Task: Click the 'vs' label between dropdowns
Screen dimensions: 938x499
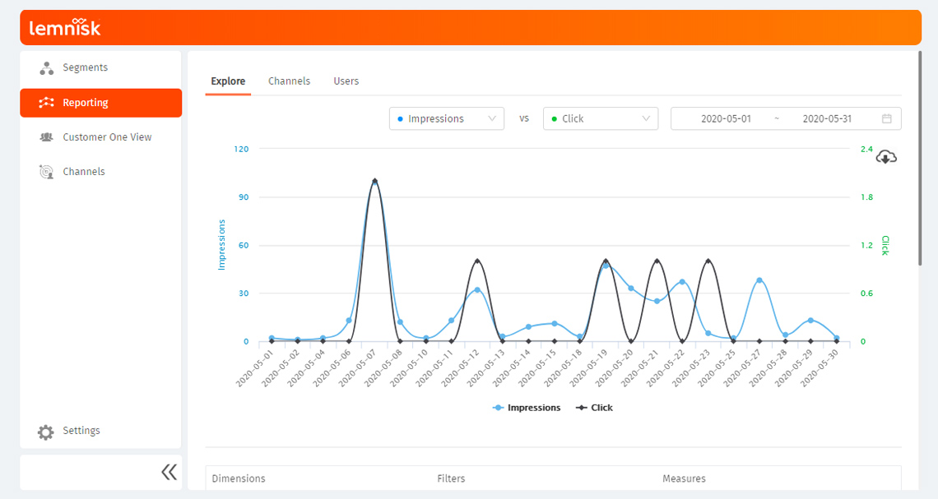Action: 524,118
